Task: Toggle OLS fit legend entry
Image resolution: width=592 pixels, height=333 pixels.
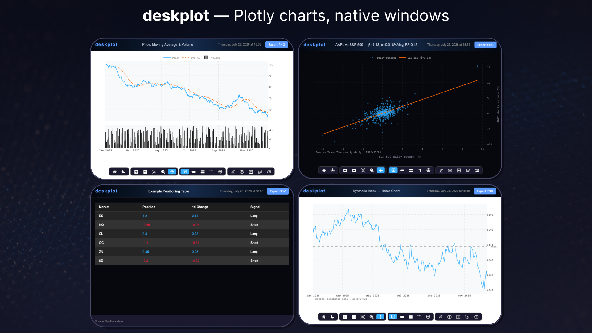Action: (x=415, y=58)
